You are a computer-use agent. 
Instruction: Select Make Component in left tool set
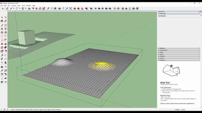pyautogui.click(x=6, y=17)
